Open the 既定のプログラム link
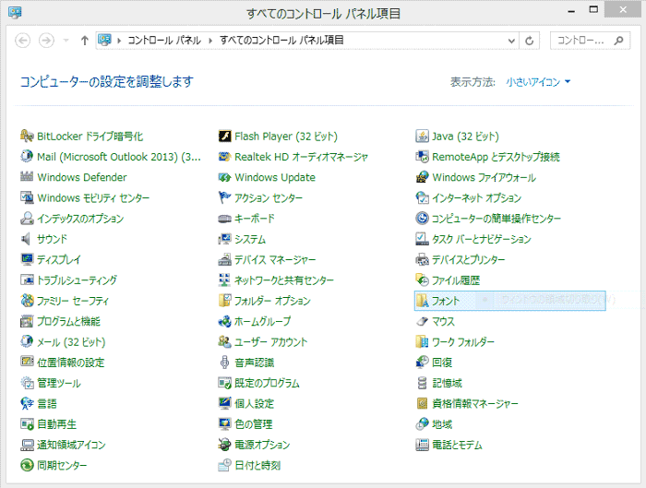The image size is (646, 488). tap(267, 383)
